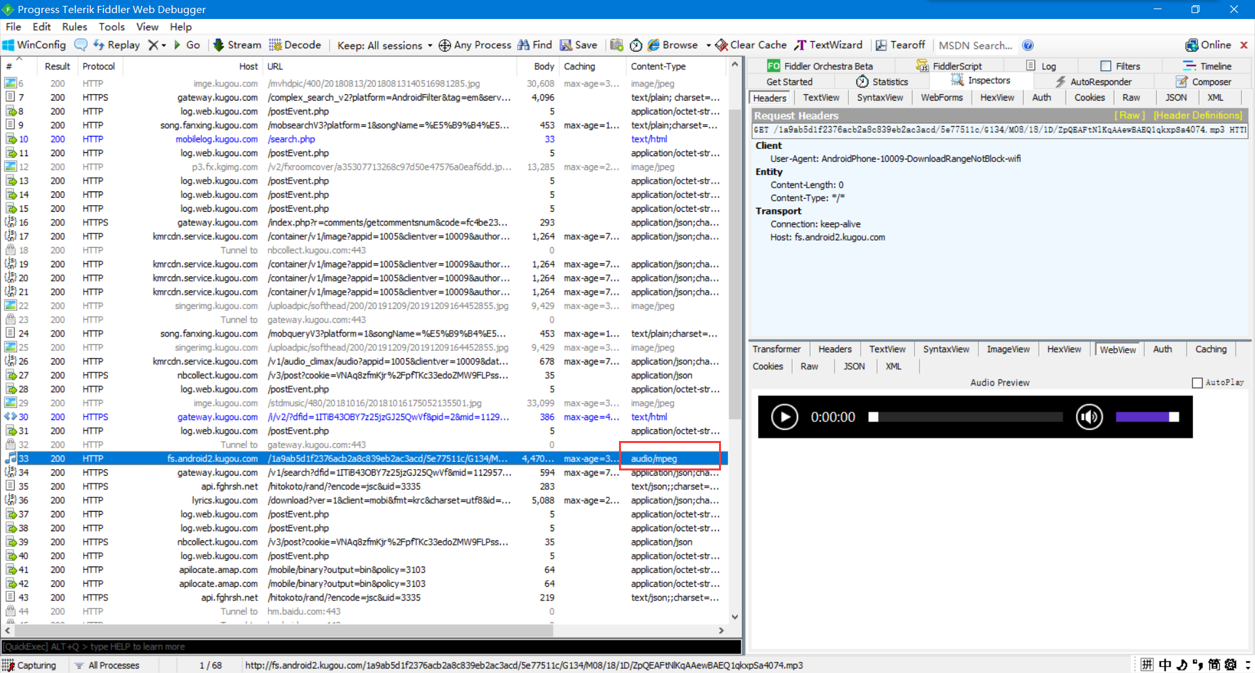Select session 10 mobilelog.kugou.com
This screenshot has width=1255, height=673.
click(x=365, y=139)
